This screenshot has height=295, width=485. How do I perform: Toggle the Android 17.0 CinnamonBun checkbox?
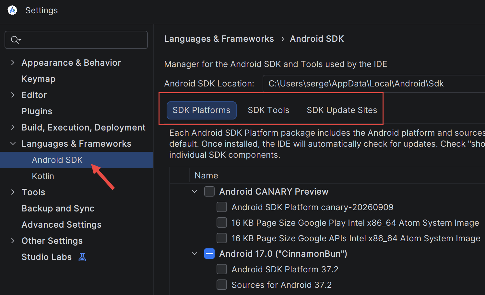(209, 254)
